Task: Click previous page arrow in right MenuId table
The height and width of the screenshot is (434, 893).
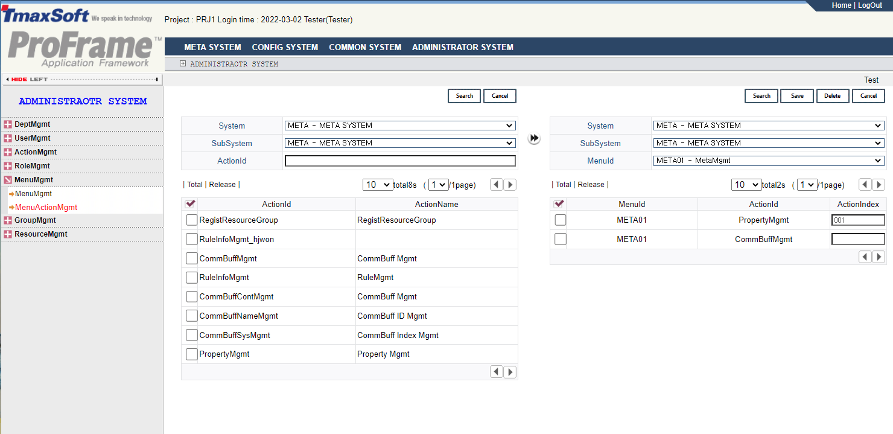Action: point(865,257)
